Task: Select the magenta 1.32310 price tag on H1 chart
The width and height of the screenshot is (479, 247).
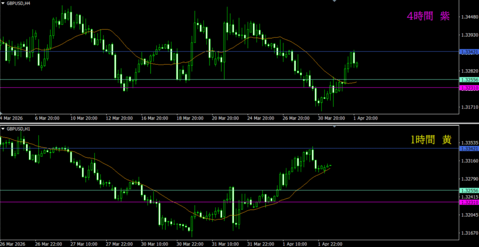Action: tap(469, 202)
